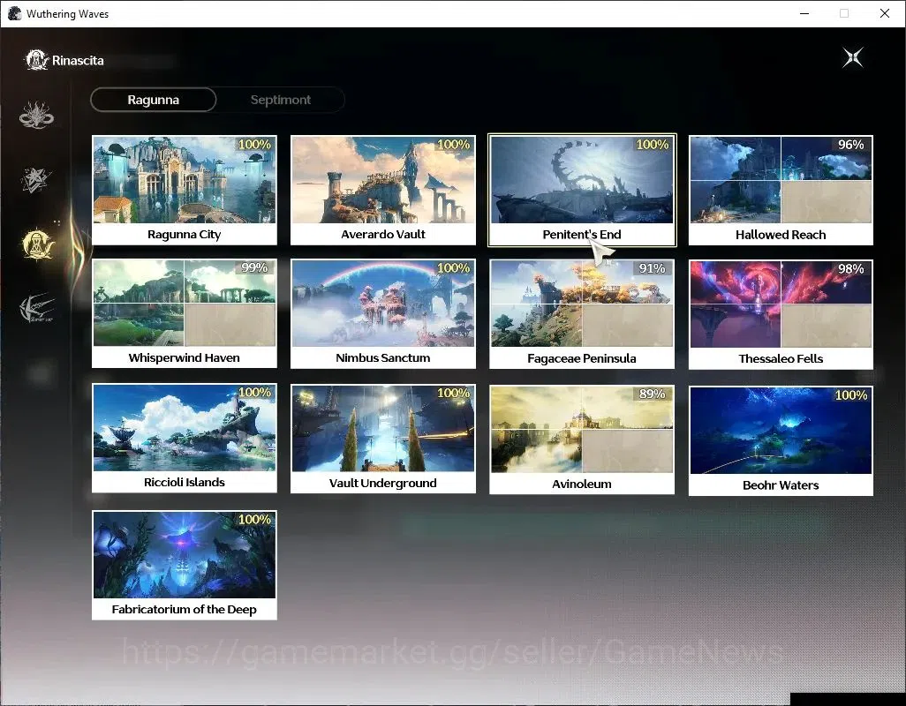The image size is (906, 706).
Task: Switch to the Ragunna tab
Action: [153, 100]
